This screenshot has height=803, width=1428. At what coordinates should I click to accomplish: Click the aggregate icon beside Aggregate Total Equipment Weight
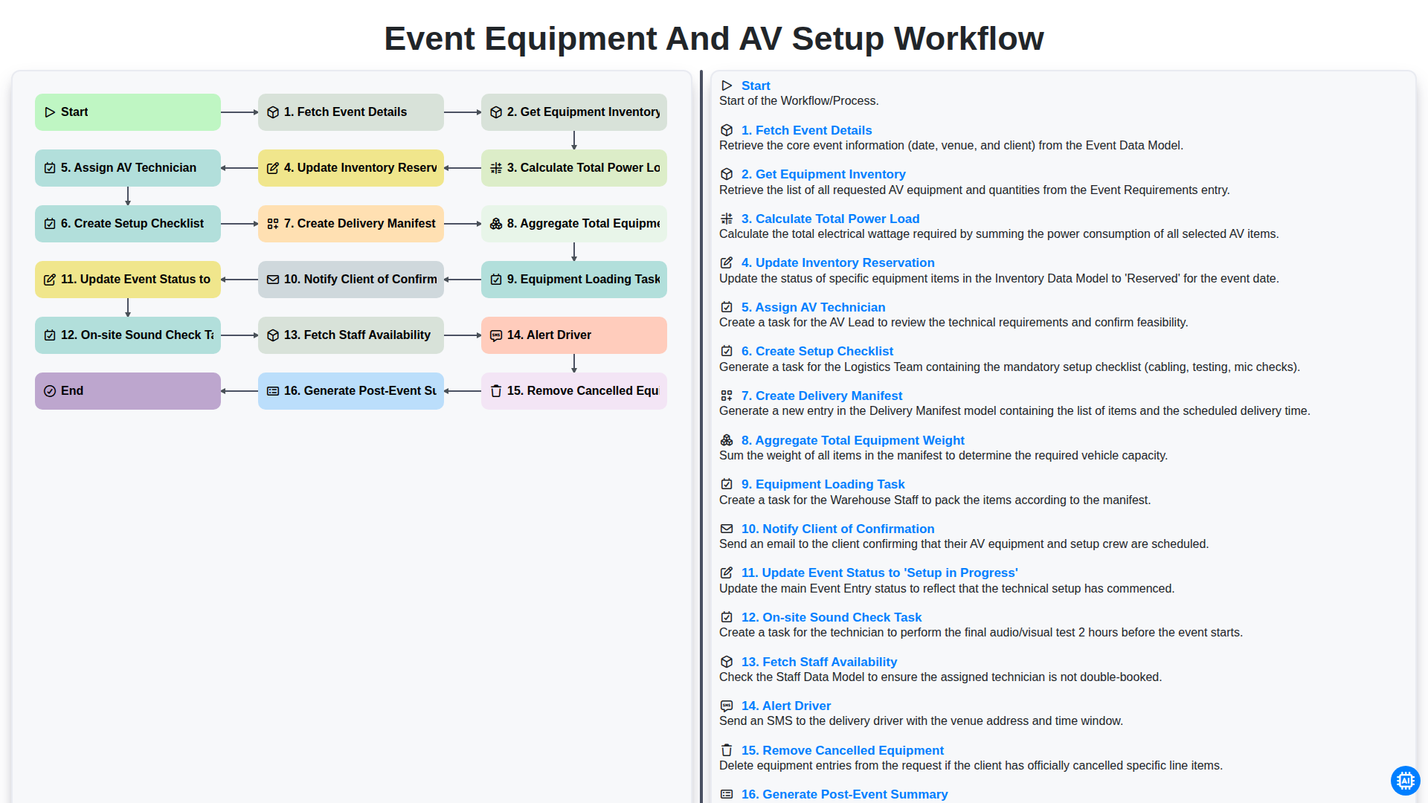click(x=727, y=440)
